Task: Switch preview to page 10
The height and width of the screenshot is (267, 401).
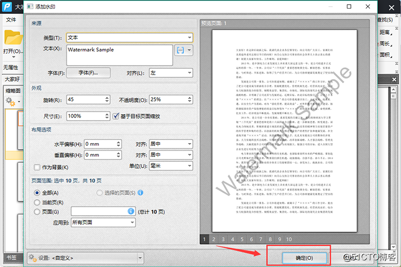Action: [x=289, y=239]
